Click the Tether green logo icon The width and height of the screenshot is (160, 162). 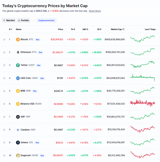18,65
